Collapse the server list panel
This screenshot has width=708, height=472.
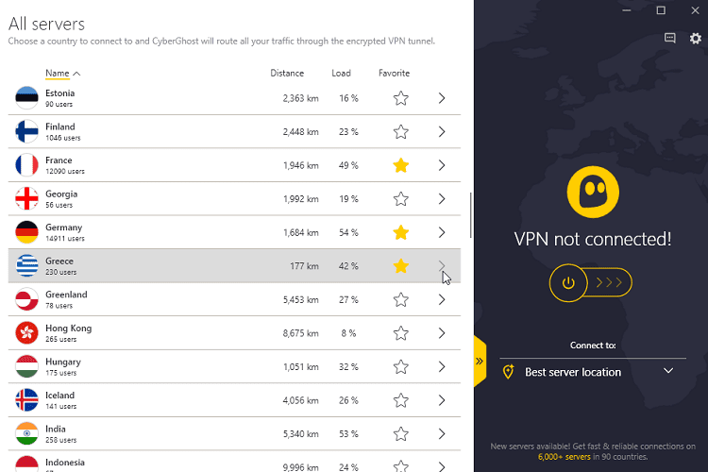(480, 361)
